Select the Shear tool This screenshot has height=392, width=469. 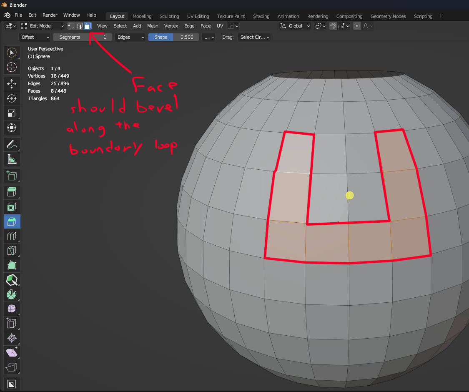click(12, 353)
